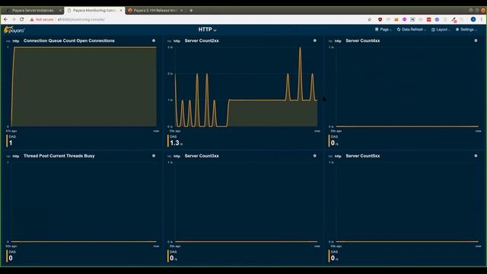Close the Payara 5.194 Release tab
487x274 pixels.
[x=182, y=10]
